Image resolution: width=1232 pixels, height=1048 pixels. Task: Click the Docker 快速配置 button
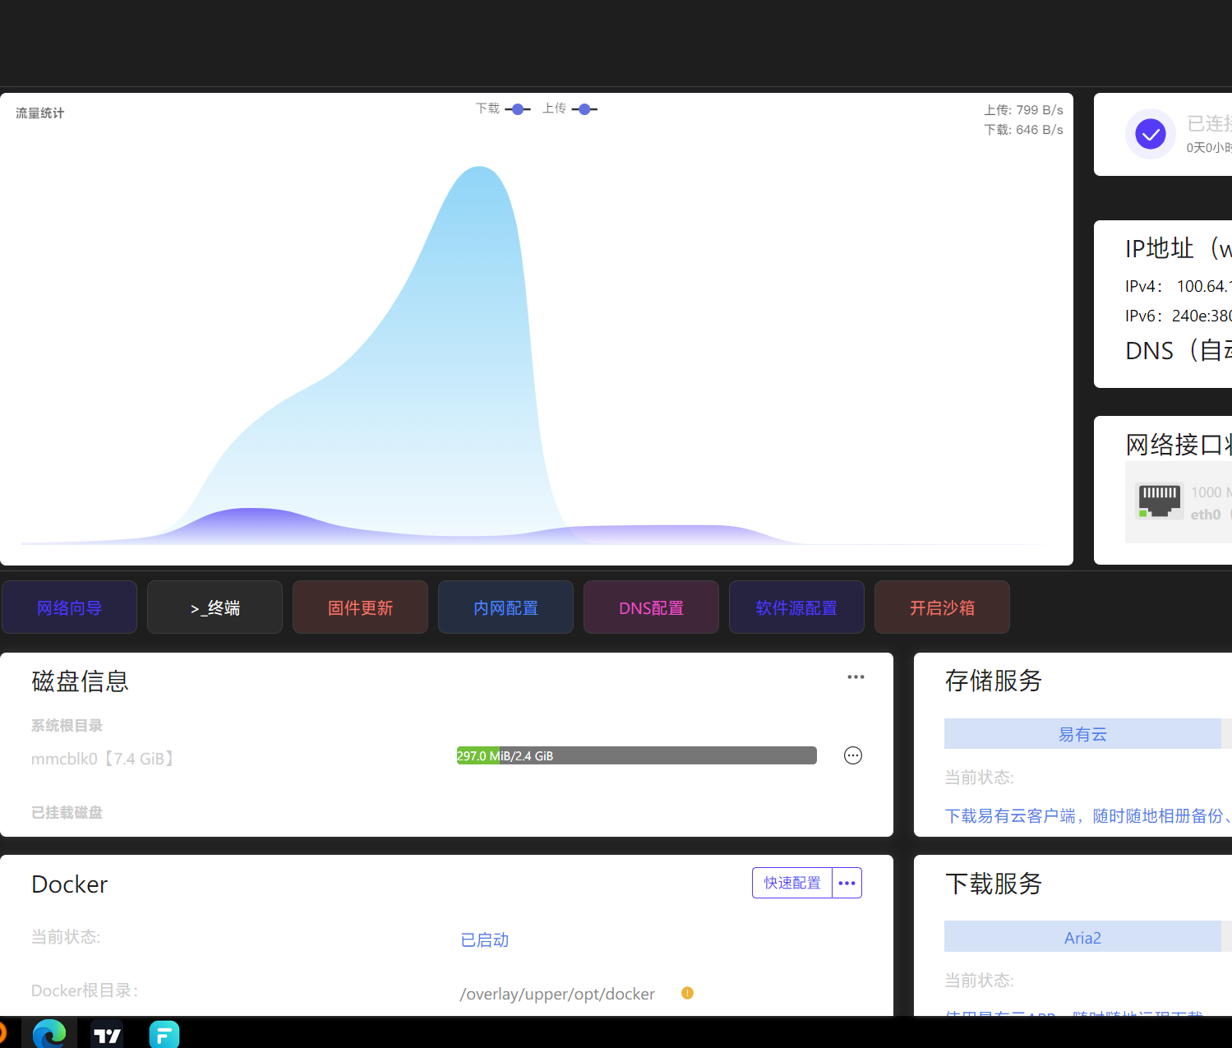pyautogui.click(x=791, y=883)
